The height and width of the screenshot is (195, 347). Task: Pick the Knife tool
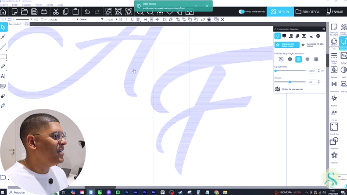tap(3, 106)
